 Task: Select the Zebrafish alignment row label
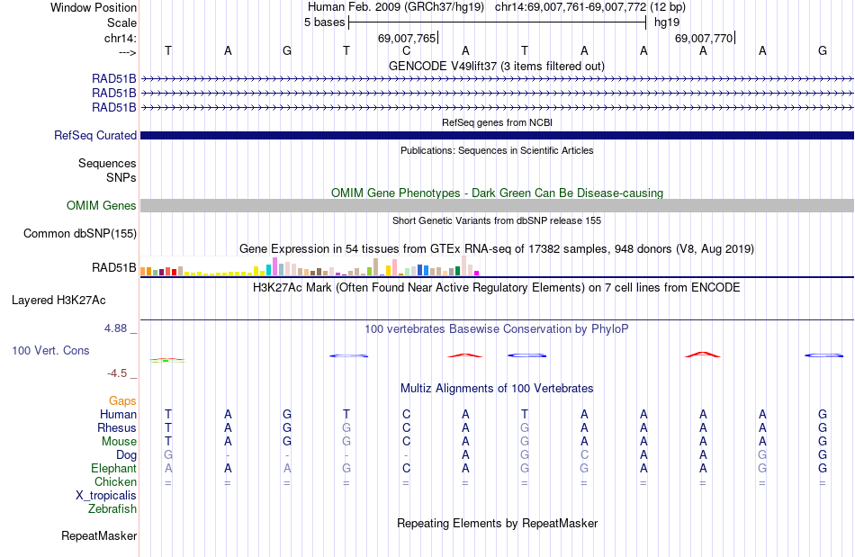click(x=112, y=508)
